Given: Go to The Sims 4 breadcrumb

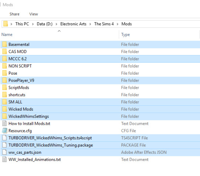Looking at the screenshot, I should pyautogui.click(x=104, y=24).
